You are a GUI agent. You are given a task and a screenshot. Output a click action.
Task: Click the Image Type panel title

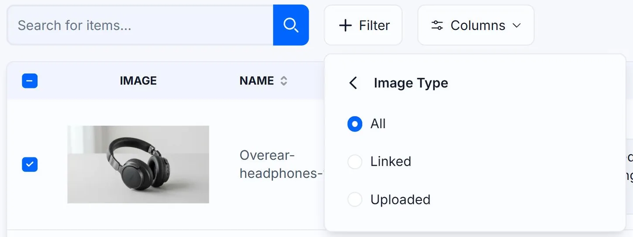[x=411, y=83]
